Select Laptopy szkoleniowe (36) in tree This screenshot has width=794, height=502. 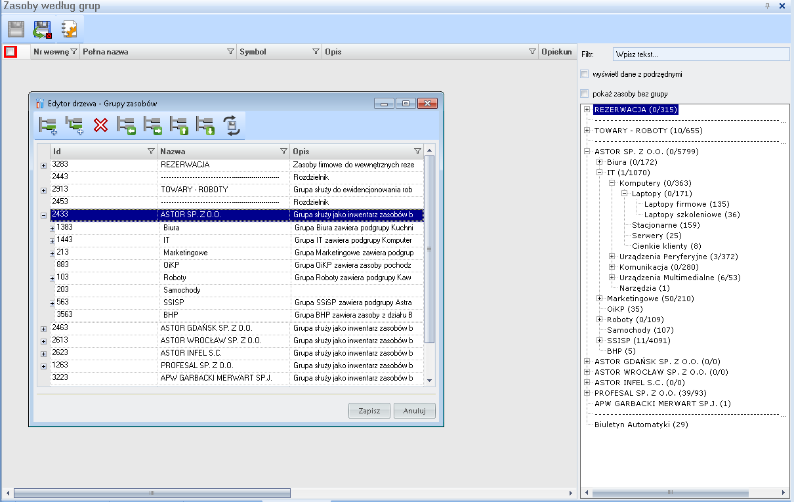tap(692, 215)
